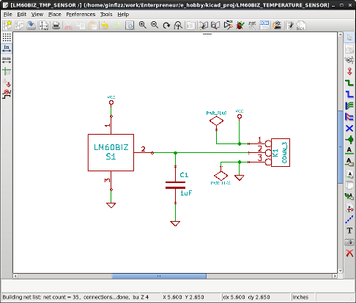Toggle cursor shape
The width and height of the screenshot is (356, 303).
pyautogui.click(x=7, y=72)
